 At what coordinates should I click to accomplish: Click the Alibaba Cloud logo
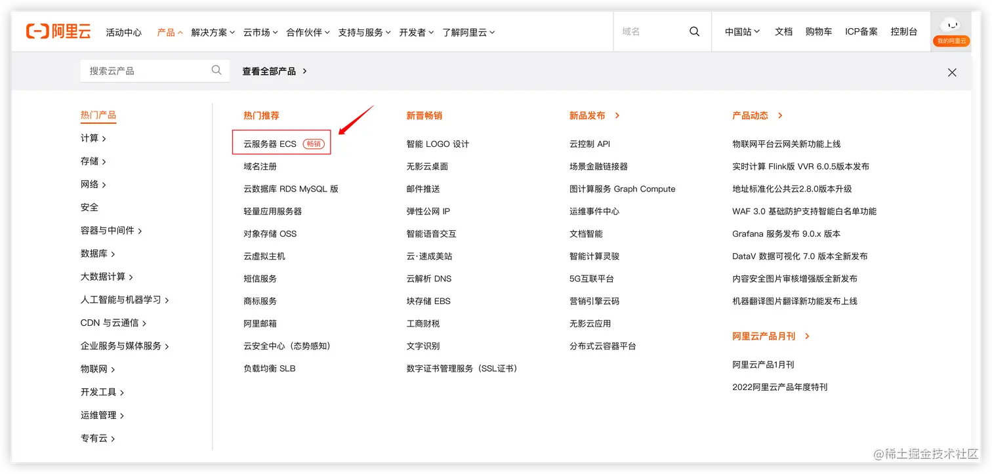[x=58, y=31]
